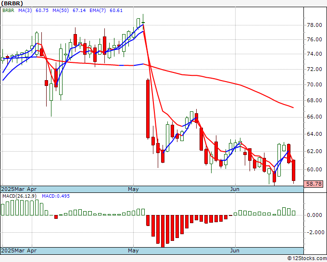Click the 66.00 price axis label
This screenshot has width=327, height=262.
tap(314, 117)
